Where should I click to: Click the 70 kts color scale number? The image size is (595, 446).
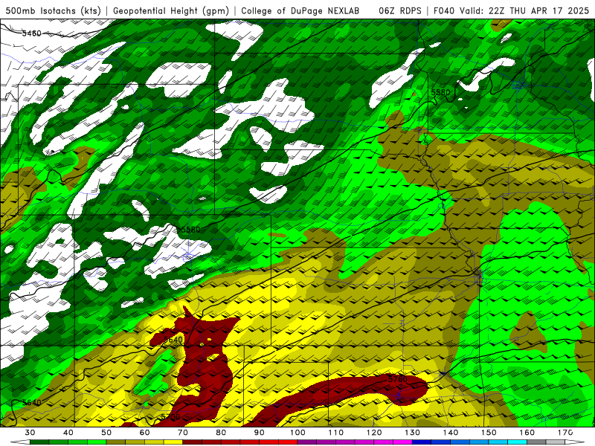pyautogui.click(x=183, y=433)
